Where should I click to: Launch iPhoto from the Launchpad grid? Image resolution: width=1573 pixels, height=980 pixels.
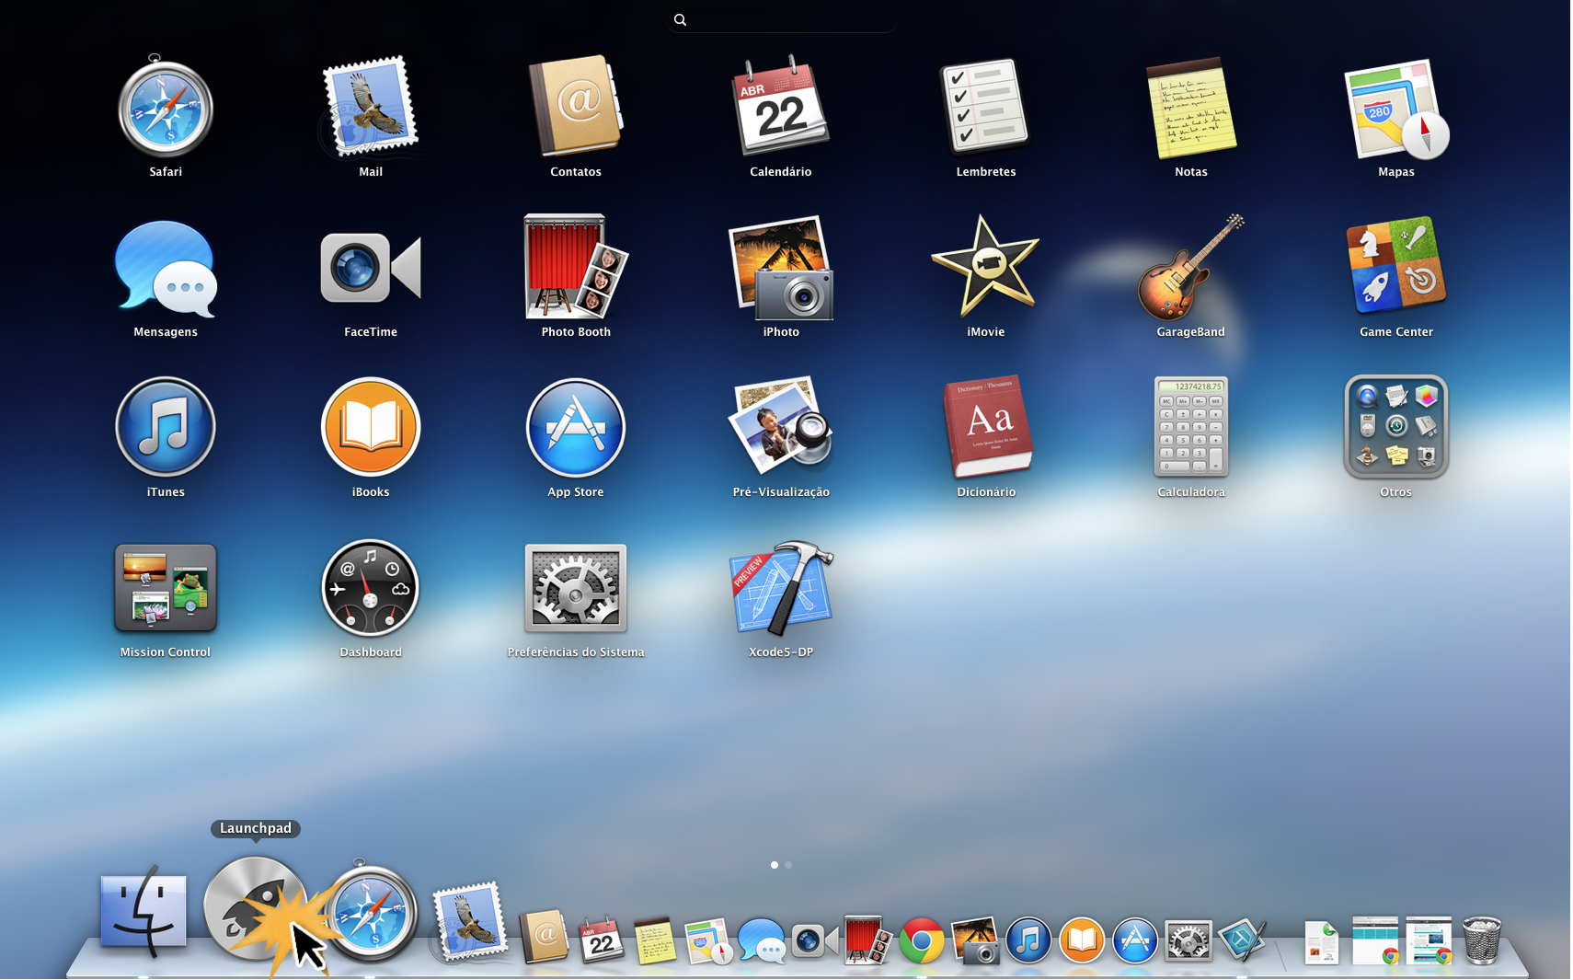781,268
